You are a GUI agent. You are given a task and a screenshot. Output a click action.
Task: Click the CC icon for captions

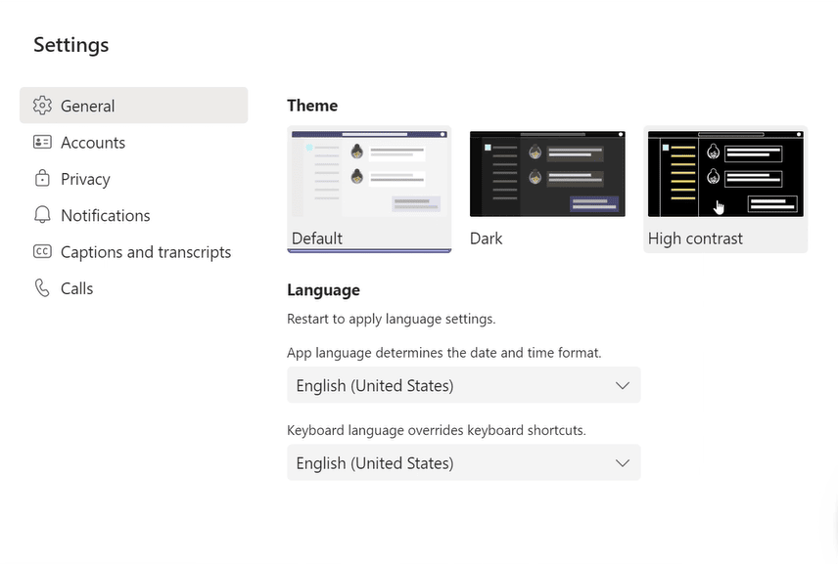tap(42, 252)
